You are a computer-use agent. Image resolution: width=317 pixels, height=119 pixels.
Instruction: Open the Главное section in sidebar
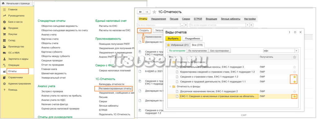coord(13,10)
